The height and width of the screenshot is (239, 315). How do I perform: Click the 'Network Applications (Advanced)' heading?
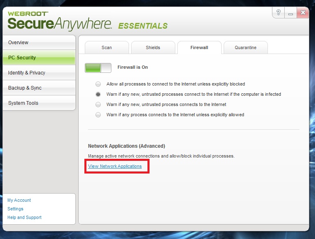click(127, 146)
